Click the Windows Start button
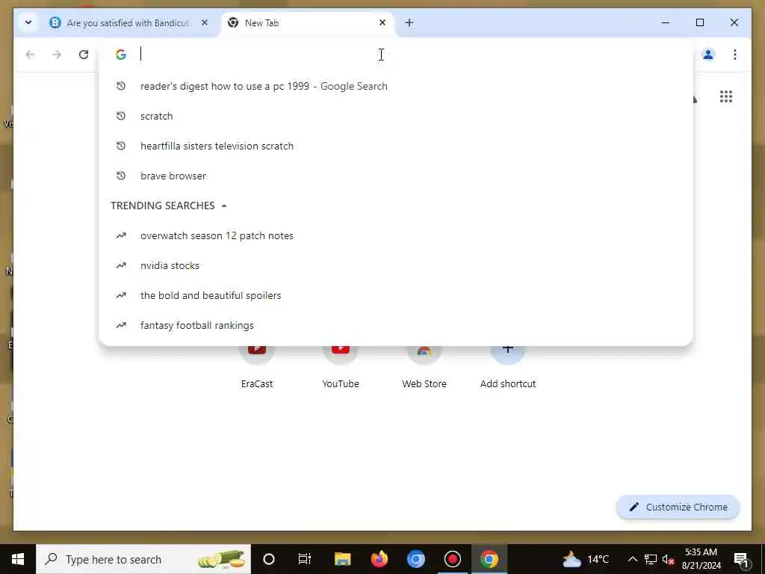765x574 pixels. [x=18, y=559]
